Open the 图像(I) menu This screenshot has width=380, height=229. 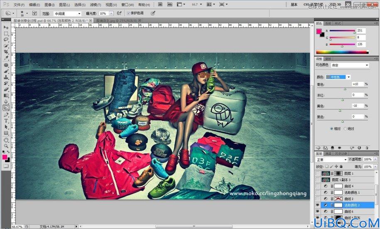click(x=49, y=5)
